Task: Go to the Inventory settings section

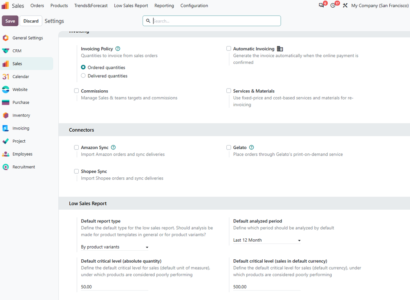Action: coord(27,115)
